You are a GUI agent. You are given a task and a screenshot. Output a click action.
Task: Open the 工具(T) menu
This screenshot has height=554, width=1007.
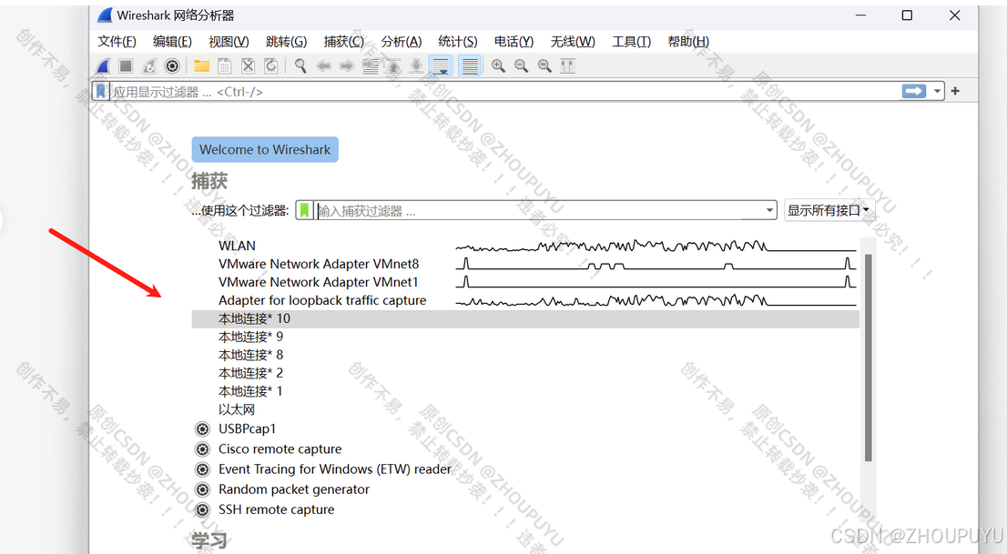(631, 42)
